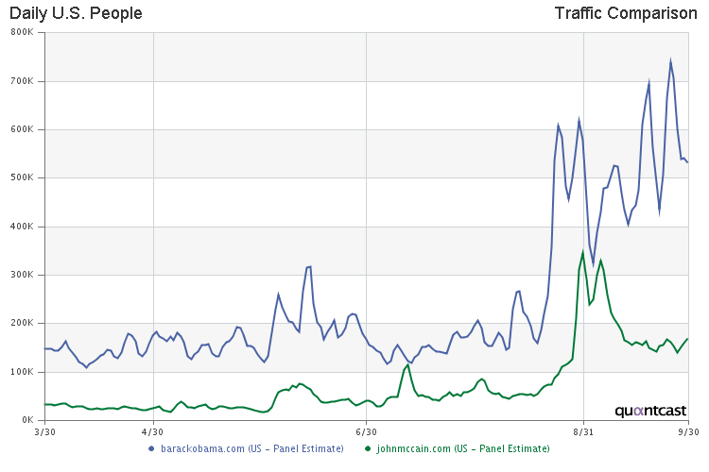Click the 0K y-axis label
709x472 pixels.
(26, 420)
